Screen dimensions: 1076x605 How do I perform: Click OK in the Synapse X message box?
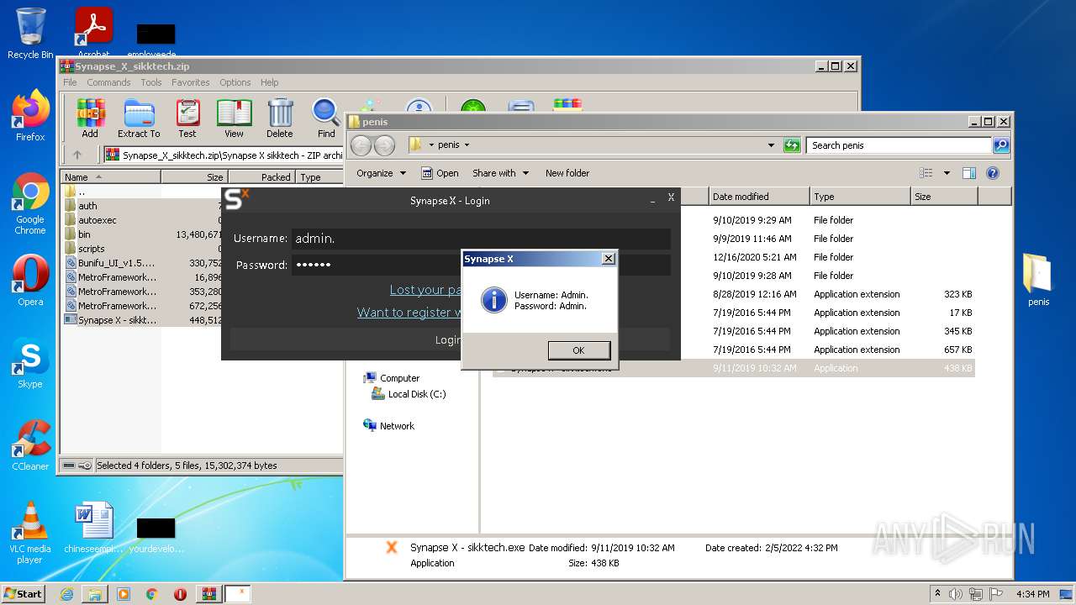(x=578, y=350)
